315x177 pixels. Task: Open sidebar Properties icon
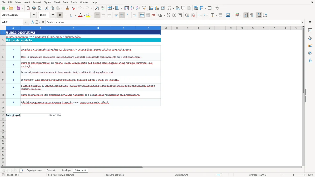(x=310, y=30)
